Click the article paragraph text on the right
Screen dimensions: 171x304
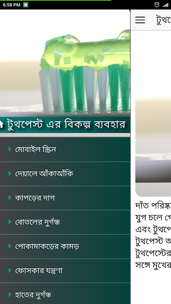153,236
